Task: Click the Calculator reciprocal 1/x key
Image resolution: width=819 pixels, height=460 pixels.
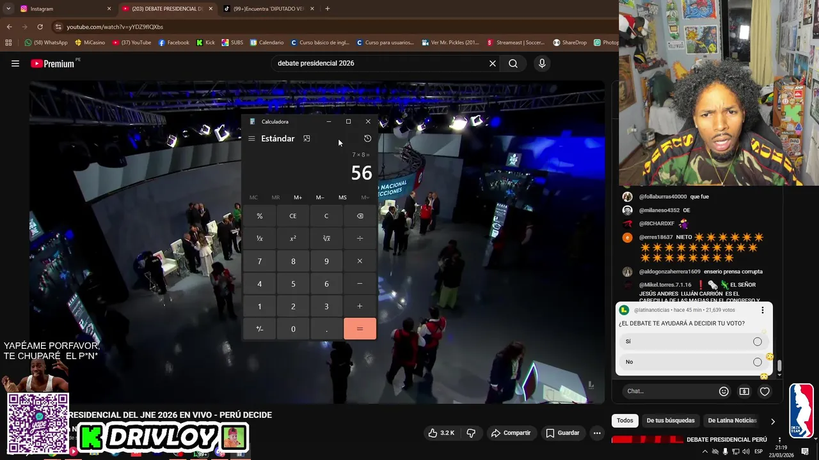Action: 259,238
